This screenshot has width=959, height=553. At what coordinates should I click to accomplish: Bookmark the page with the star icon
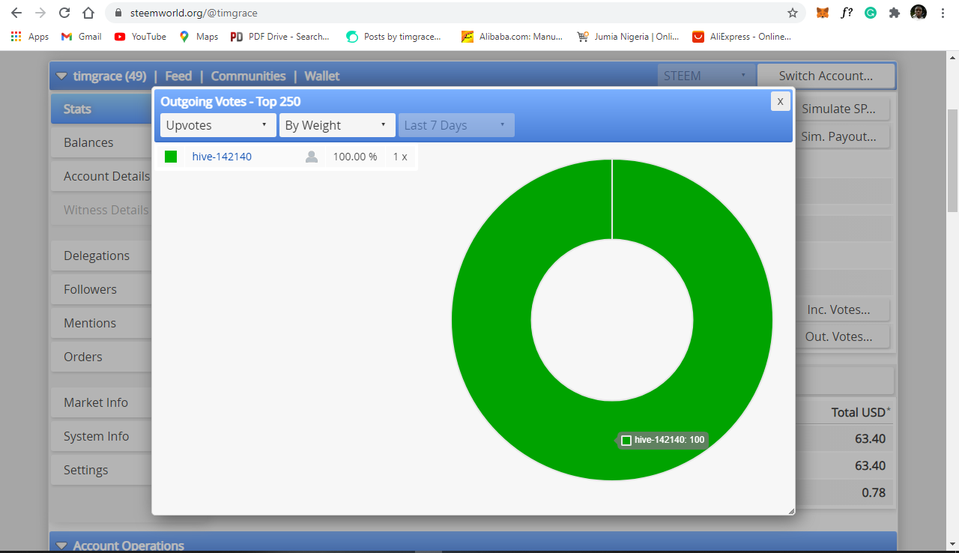[x=792, y=13]
